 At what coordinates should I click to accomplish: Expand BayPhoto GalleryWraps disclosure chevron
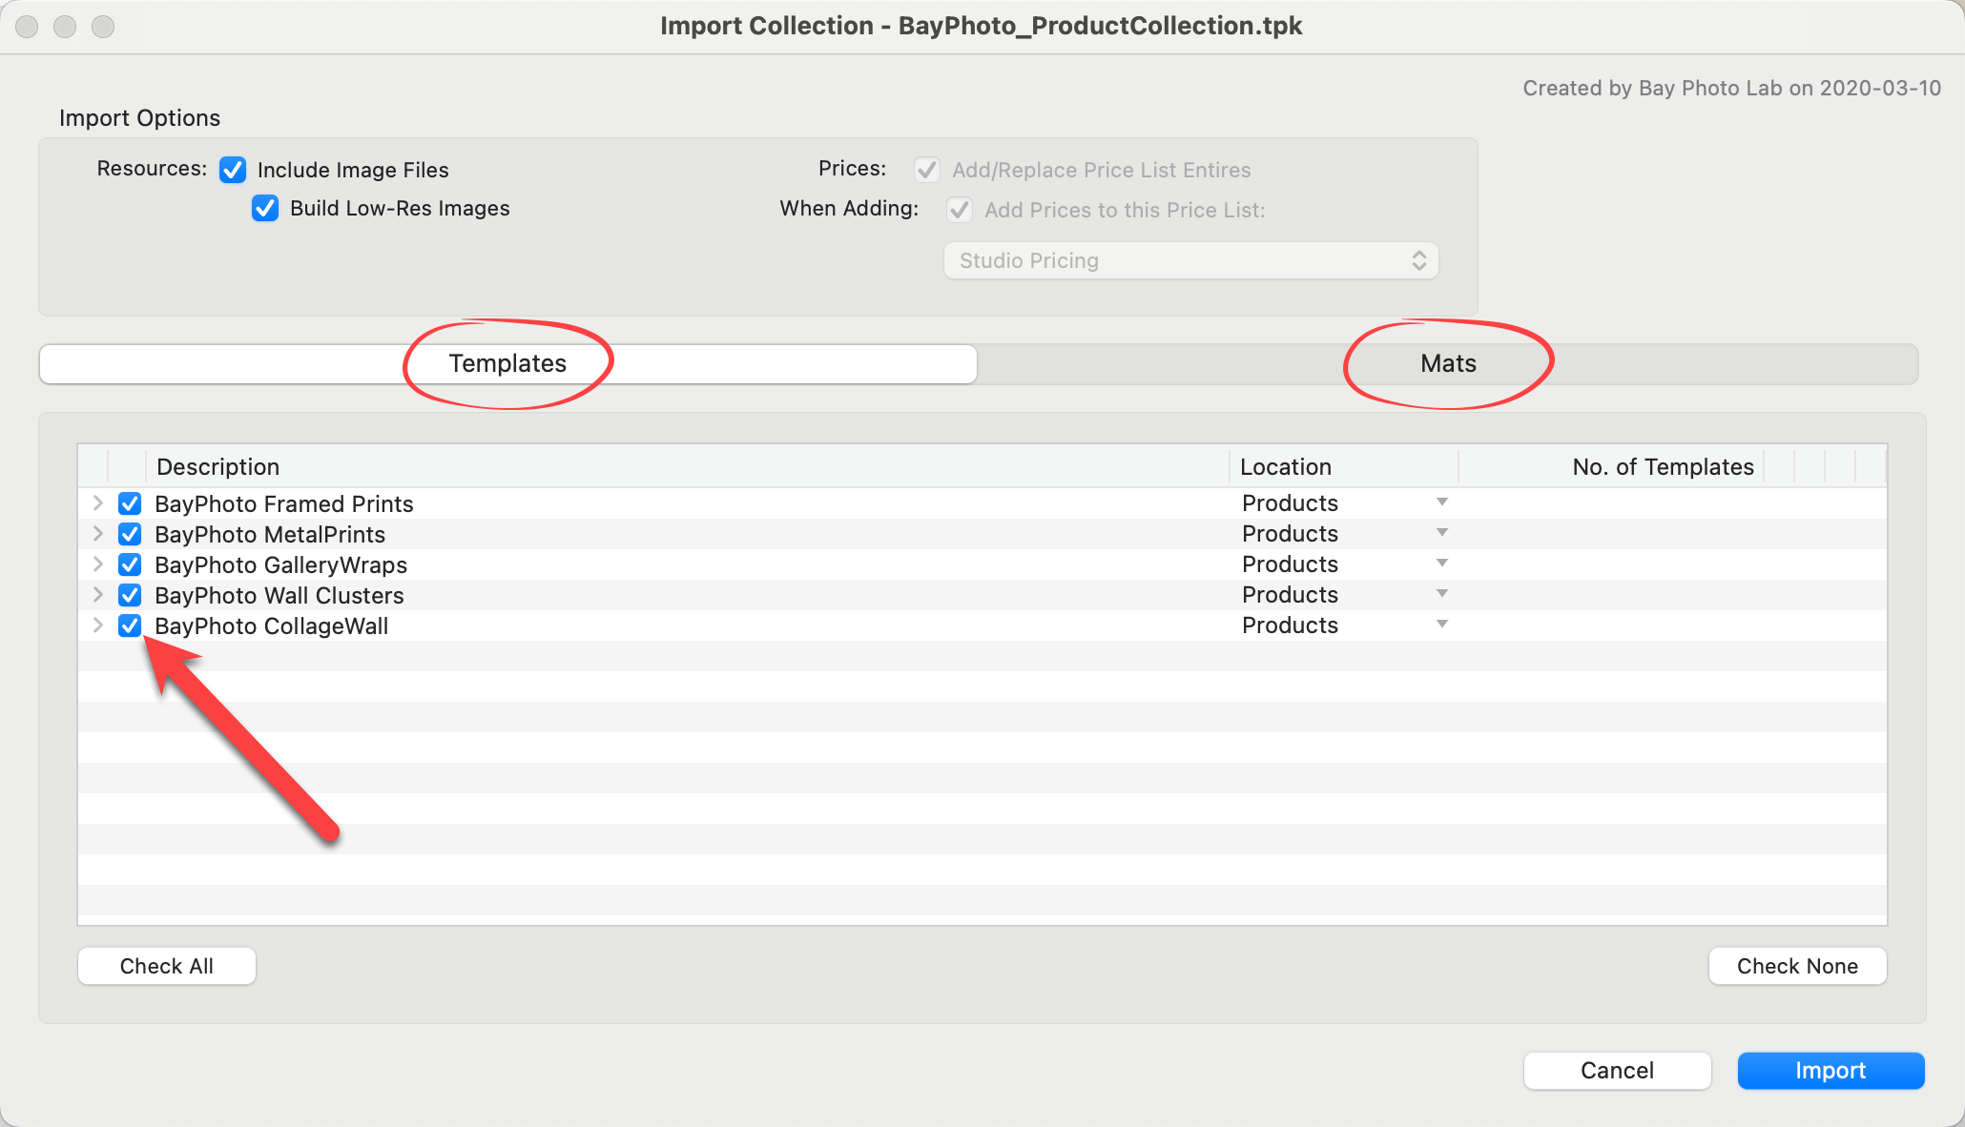(x=97, y=563)
